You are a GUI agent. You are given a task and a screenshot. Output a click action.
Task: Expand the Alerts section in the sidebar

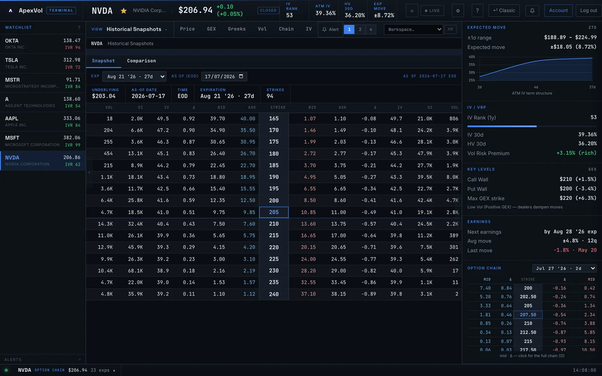[43, 360]
